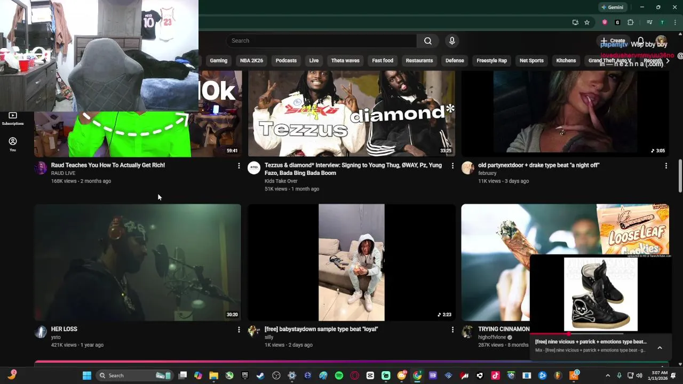This screenshot has width=683, height=384.
Task: Select the Theta waves filter chip
Action: 345,60
